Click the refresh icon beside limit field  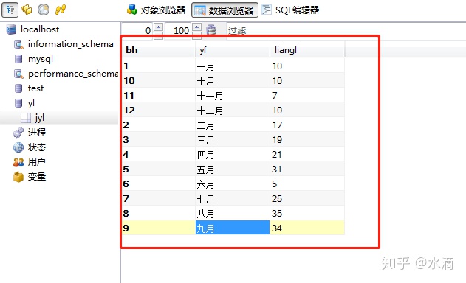(211, 30)
